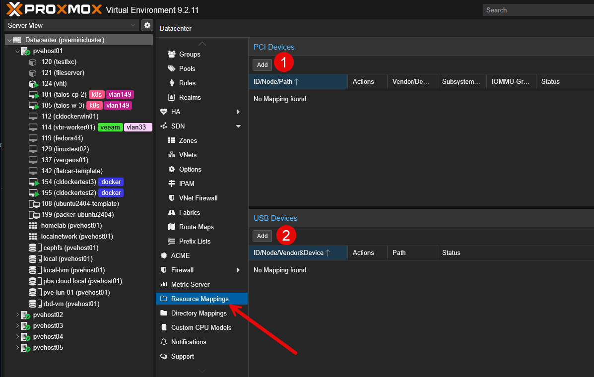
Task: Click the PCI Subsystem... column header
Action: pos(462,82)
